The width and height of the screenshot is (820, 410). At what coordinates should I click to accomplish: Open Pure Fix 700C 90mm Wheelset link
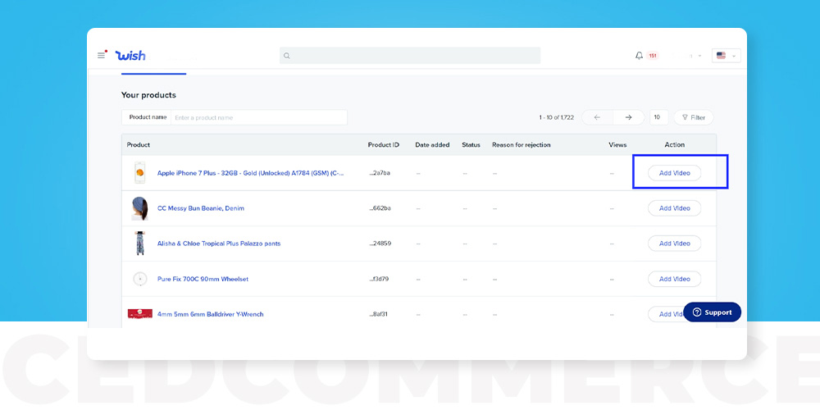pos(203,279)
